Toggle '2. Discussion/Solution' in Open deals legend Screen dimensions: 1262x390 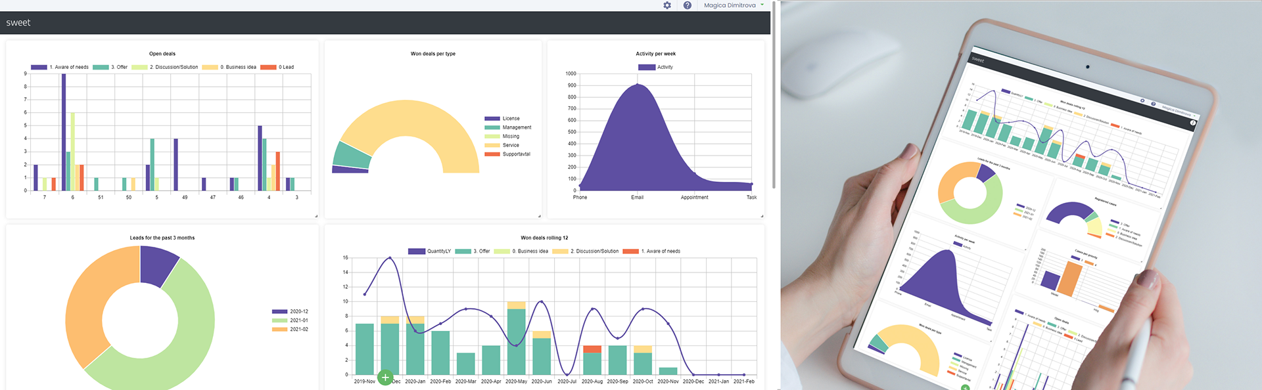tap(165, 67)
